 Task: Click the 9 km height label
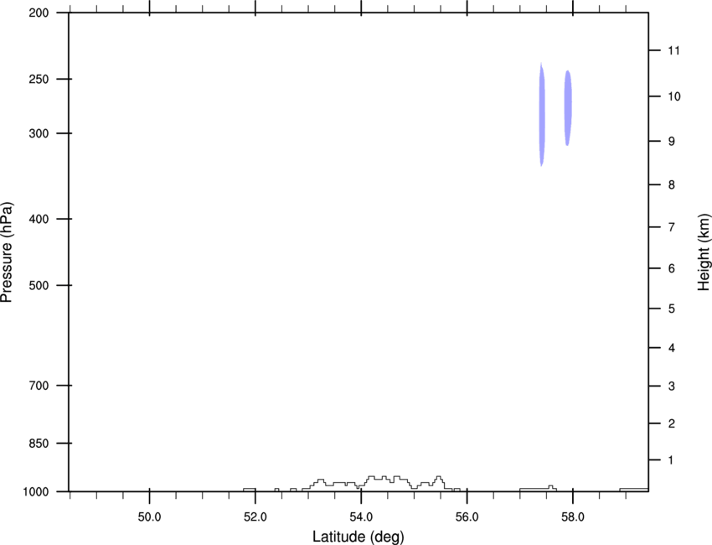(671, 142)
